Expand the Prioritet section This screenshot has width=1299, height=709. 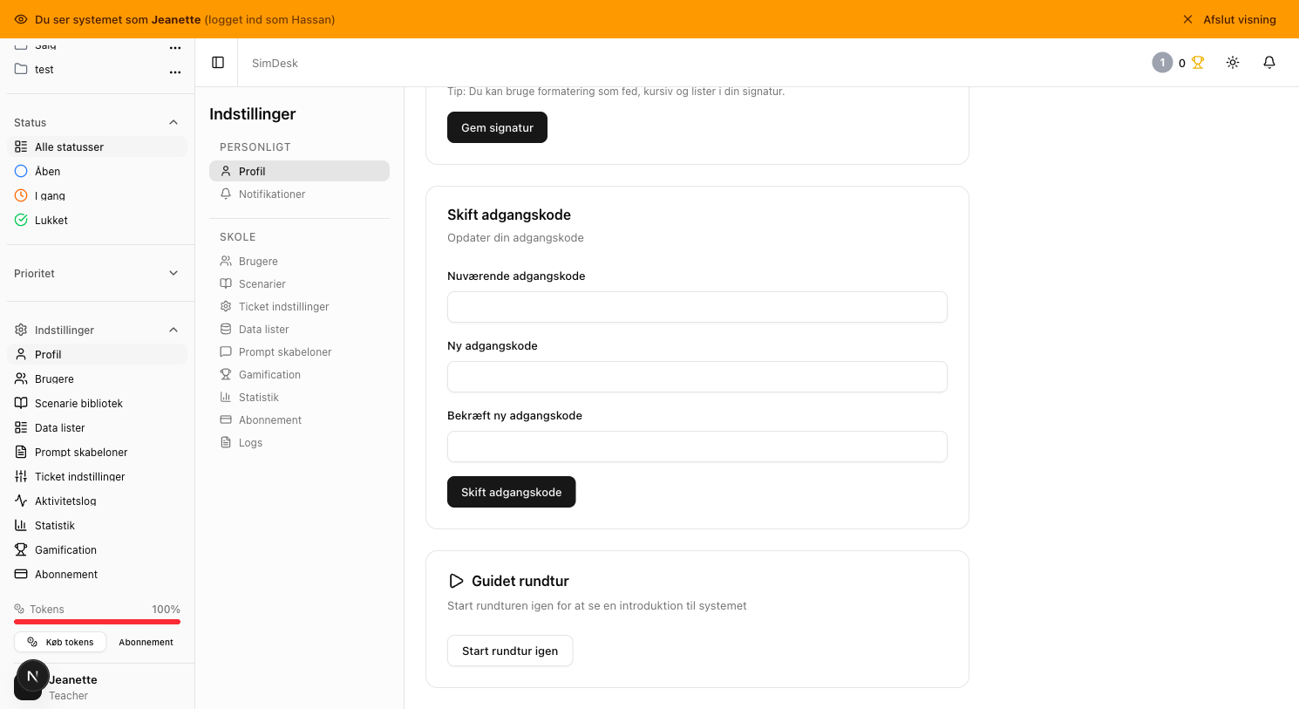(x=97, y=274)
